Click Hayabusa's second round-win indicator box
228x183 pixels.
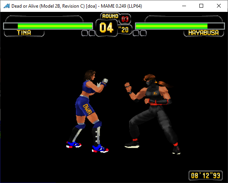[x=143, y=33]
